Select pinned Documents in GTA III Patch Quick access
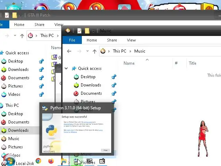Viewport: 221px width, 166px height. click(x=19, y=78)
